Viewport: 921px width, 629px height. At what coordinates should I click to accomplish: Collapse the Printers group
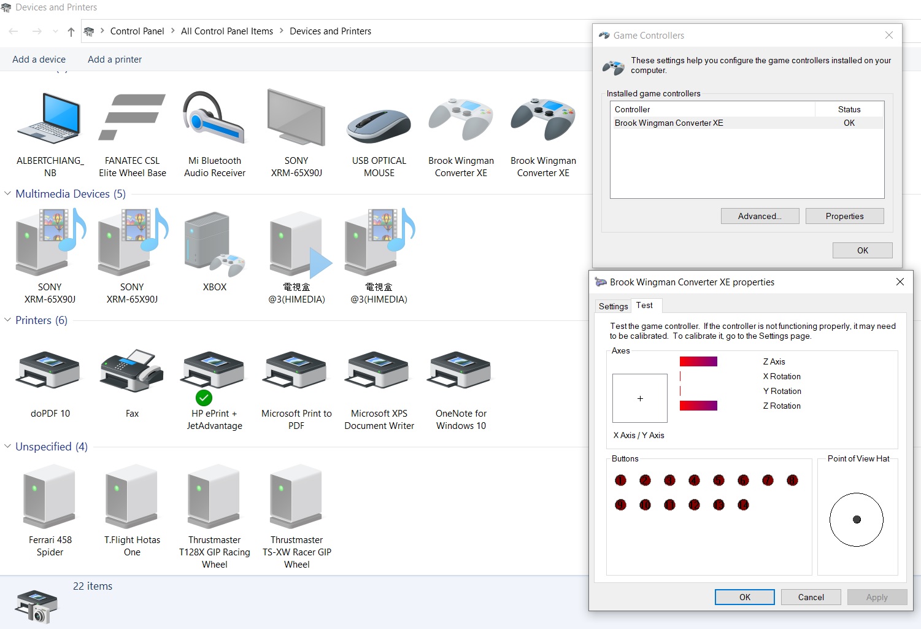point(7,320)
